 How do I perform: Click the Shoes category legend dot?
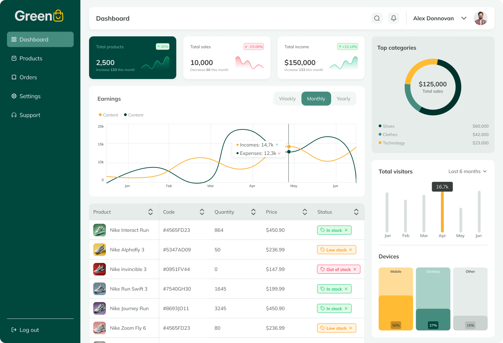(380, 126)
